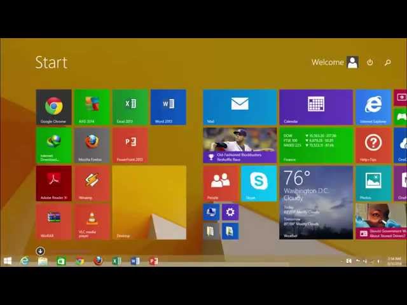Click the search magnifier button
Viewport: 407px width, 305px height.
388,62
